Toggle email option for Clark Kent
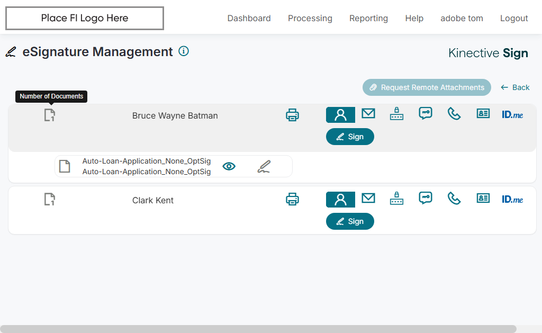The width and height of the screenshot is (542, 333). tap(368, 199)
